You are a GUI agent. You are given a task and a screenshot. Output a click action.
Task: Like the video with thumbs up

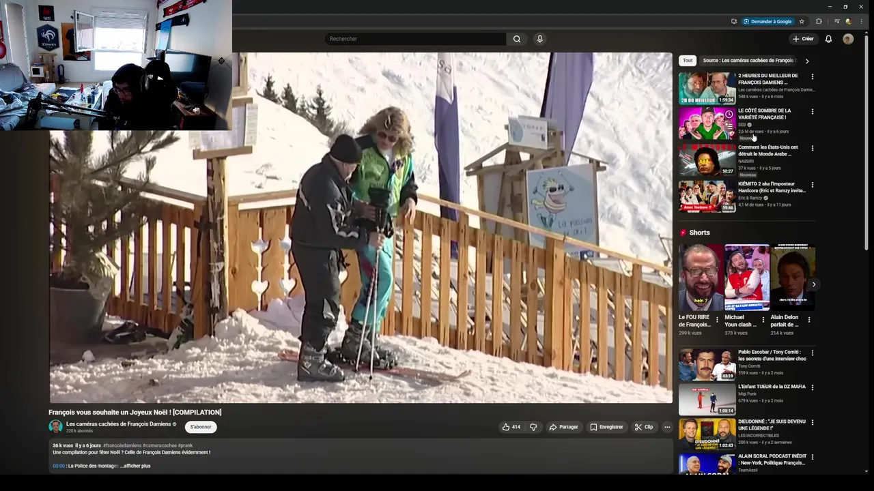511,427
